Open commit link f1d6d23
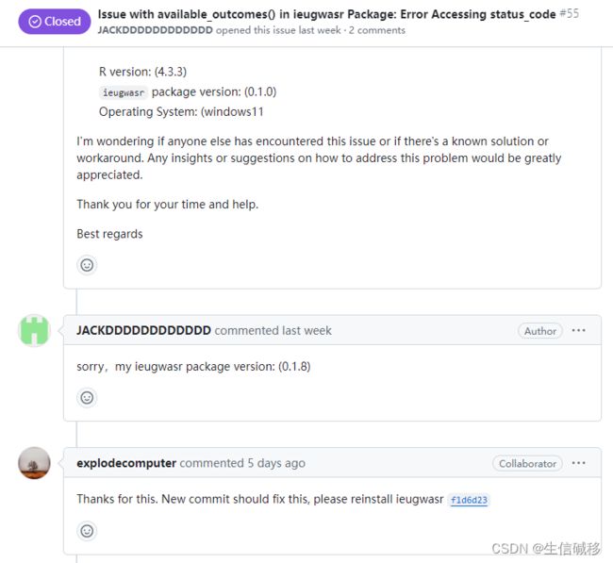The width and height of the screenshot is (613, 563). [x=469, y=500]
